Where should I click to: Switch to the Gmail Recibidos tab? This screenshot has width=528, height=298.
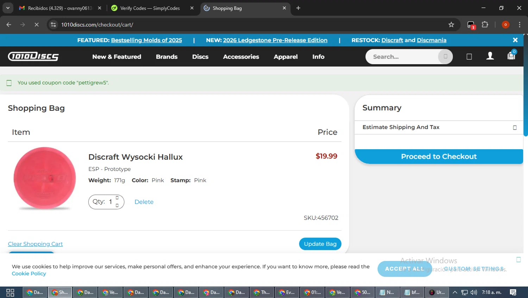point(60,8)
